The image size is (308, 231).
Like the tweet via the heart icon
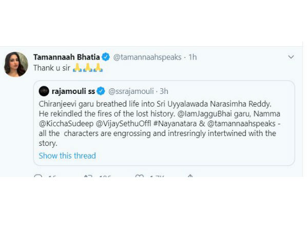click(140, 176)
